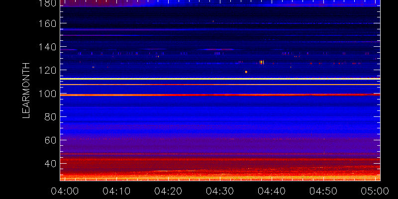
Task: Click the 04:20 time axis label
Action: pyautogui.click(x=169, y=191)
